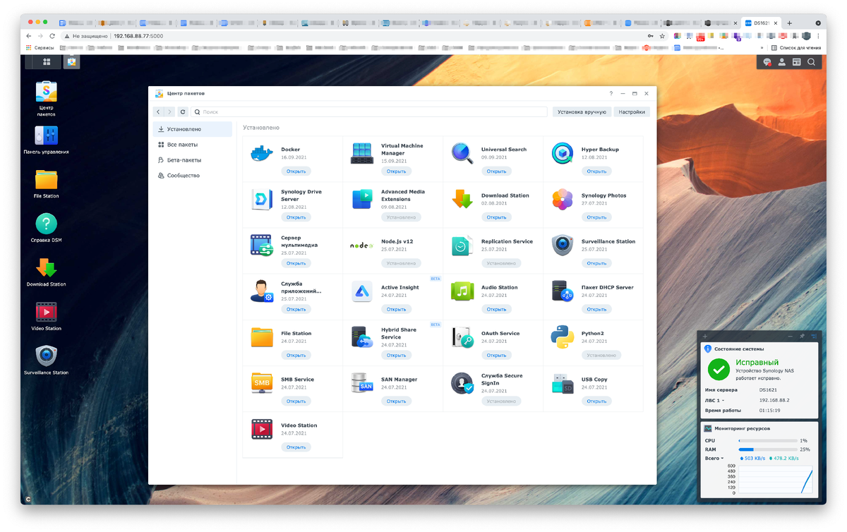The height and width of the screenshot is (532, 847).
Task: Click the SMB Service package icon
Action: coord(262,383)
